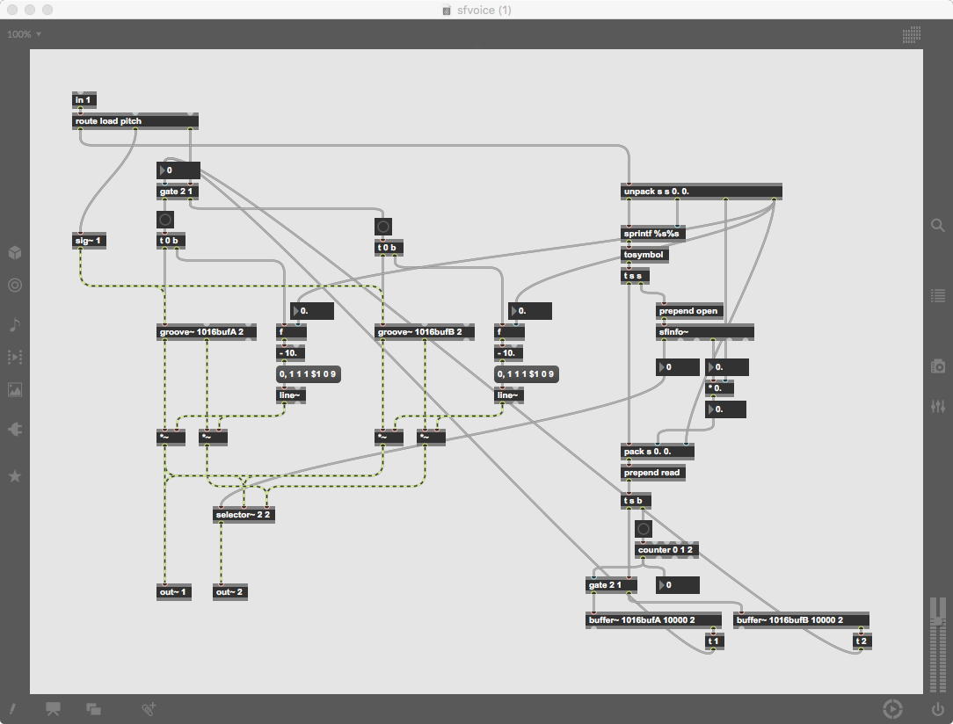Click the float number box below the * 0. object
Image resolution: width=953 pixels, height=724 pixels.
coord(725,409)
